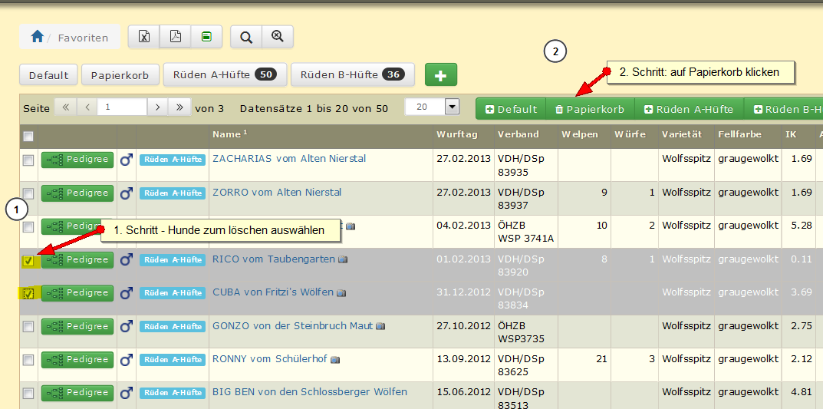Sort table by Wurftag column header
The width and height of the screenshot is (823, 409).
457,134
